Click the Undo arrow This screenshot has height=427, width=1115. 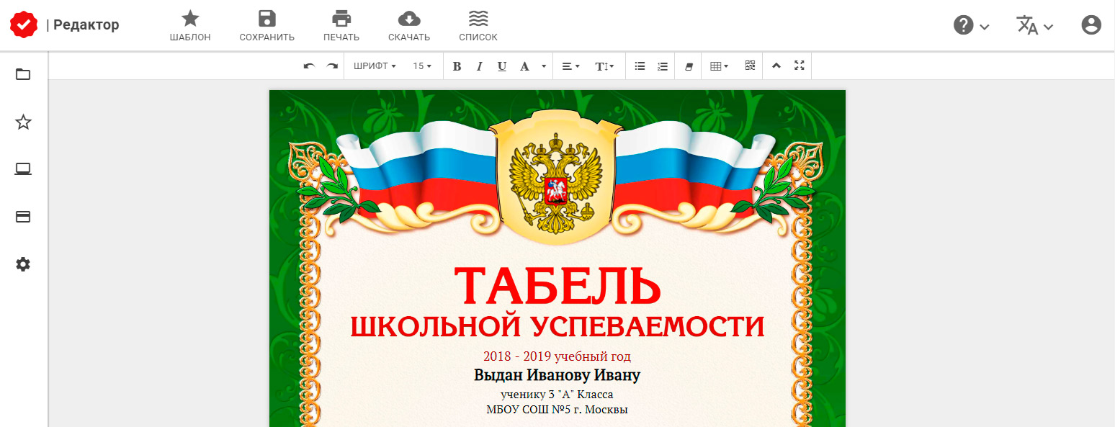click(x=308, y=66)
